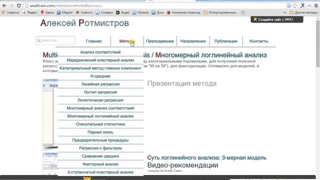Open the Яндекс bookmark
Screen dimensions: 320x180
coord(30,12)
